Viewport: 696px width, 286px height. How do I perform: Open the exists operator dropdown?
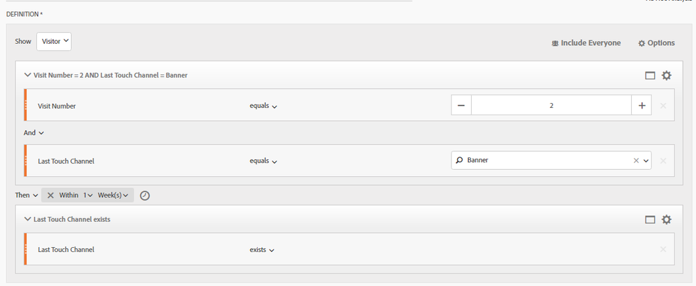click(262, 250)
